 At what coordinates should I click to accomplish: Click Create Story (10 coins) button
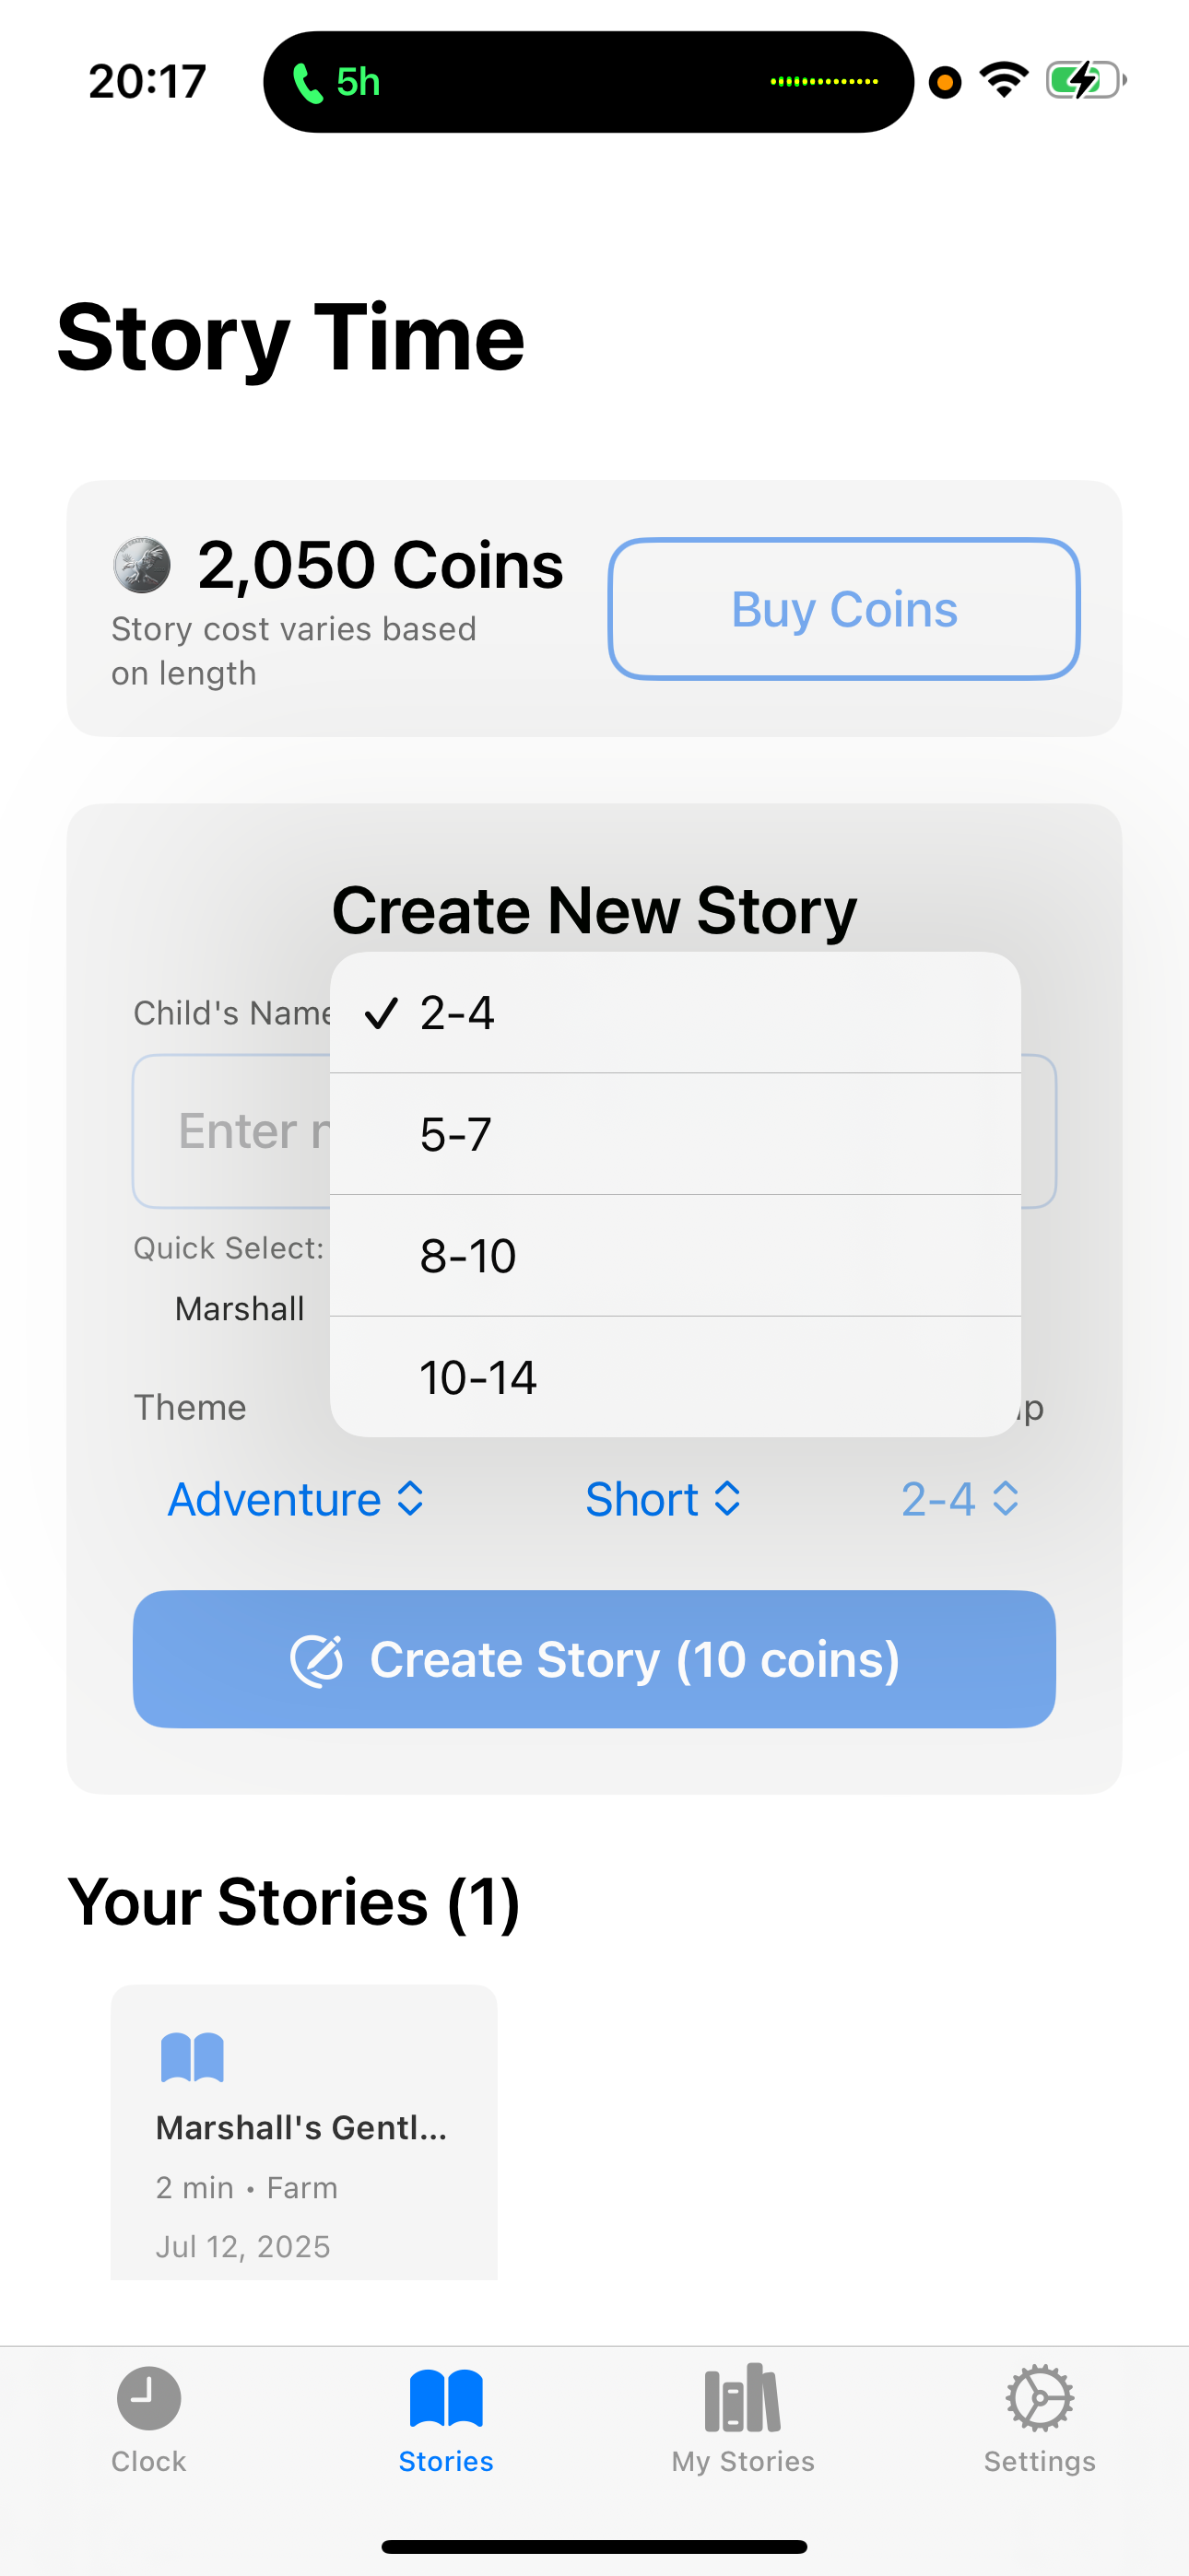point(594,1659)
